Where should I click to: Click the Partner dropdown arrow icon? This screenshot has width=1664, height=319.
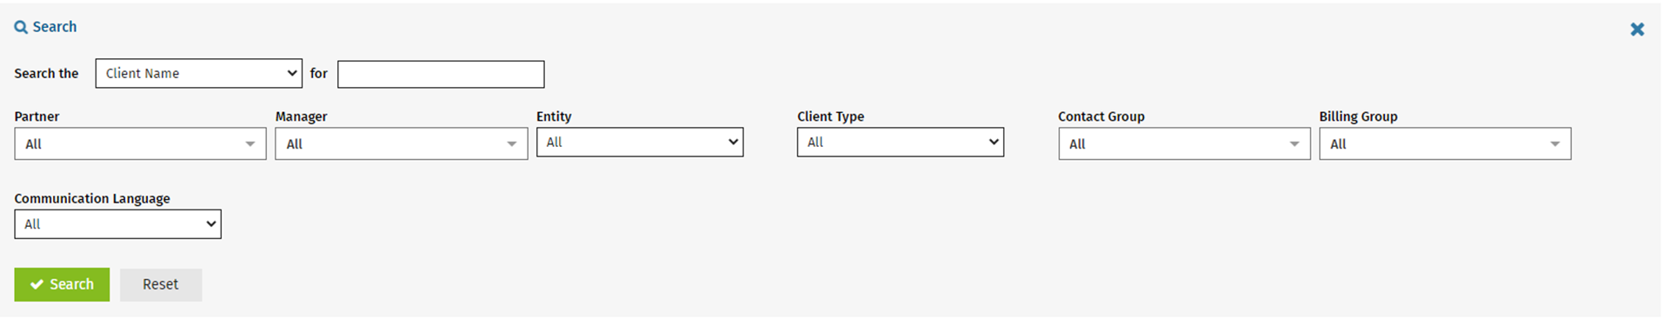(x=250, y=144)
